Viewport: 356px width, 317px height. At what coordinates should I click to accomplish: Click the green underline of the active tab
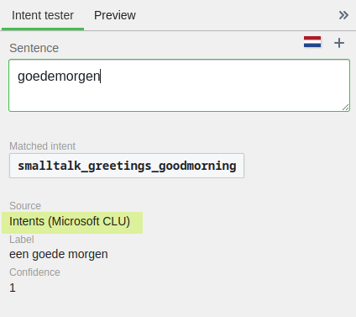(43, 29)
